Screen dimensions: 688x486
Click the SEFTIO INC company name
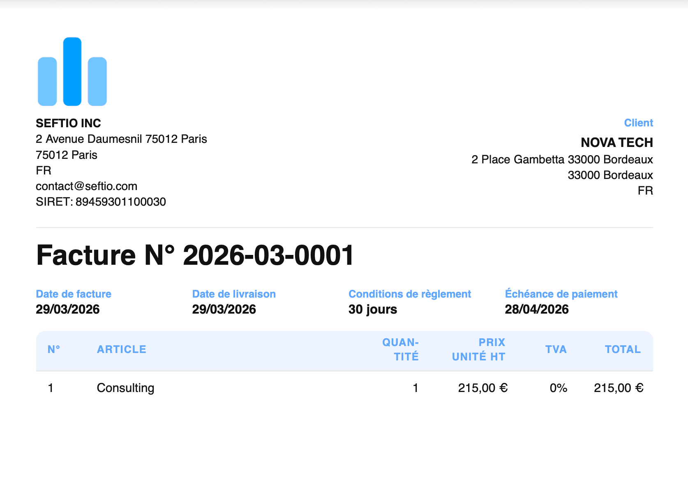click(68, 123)
